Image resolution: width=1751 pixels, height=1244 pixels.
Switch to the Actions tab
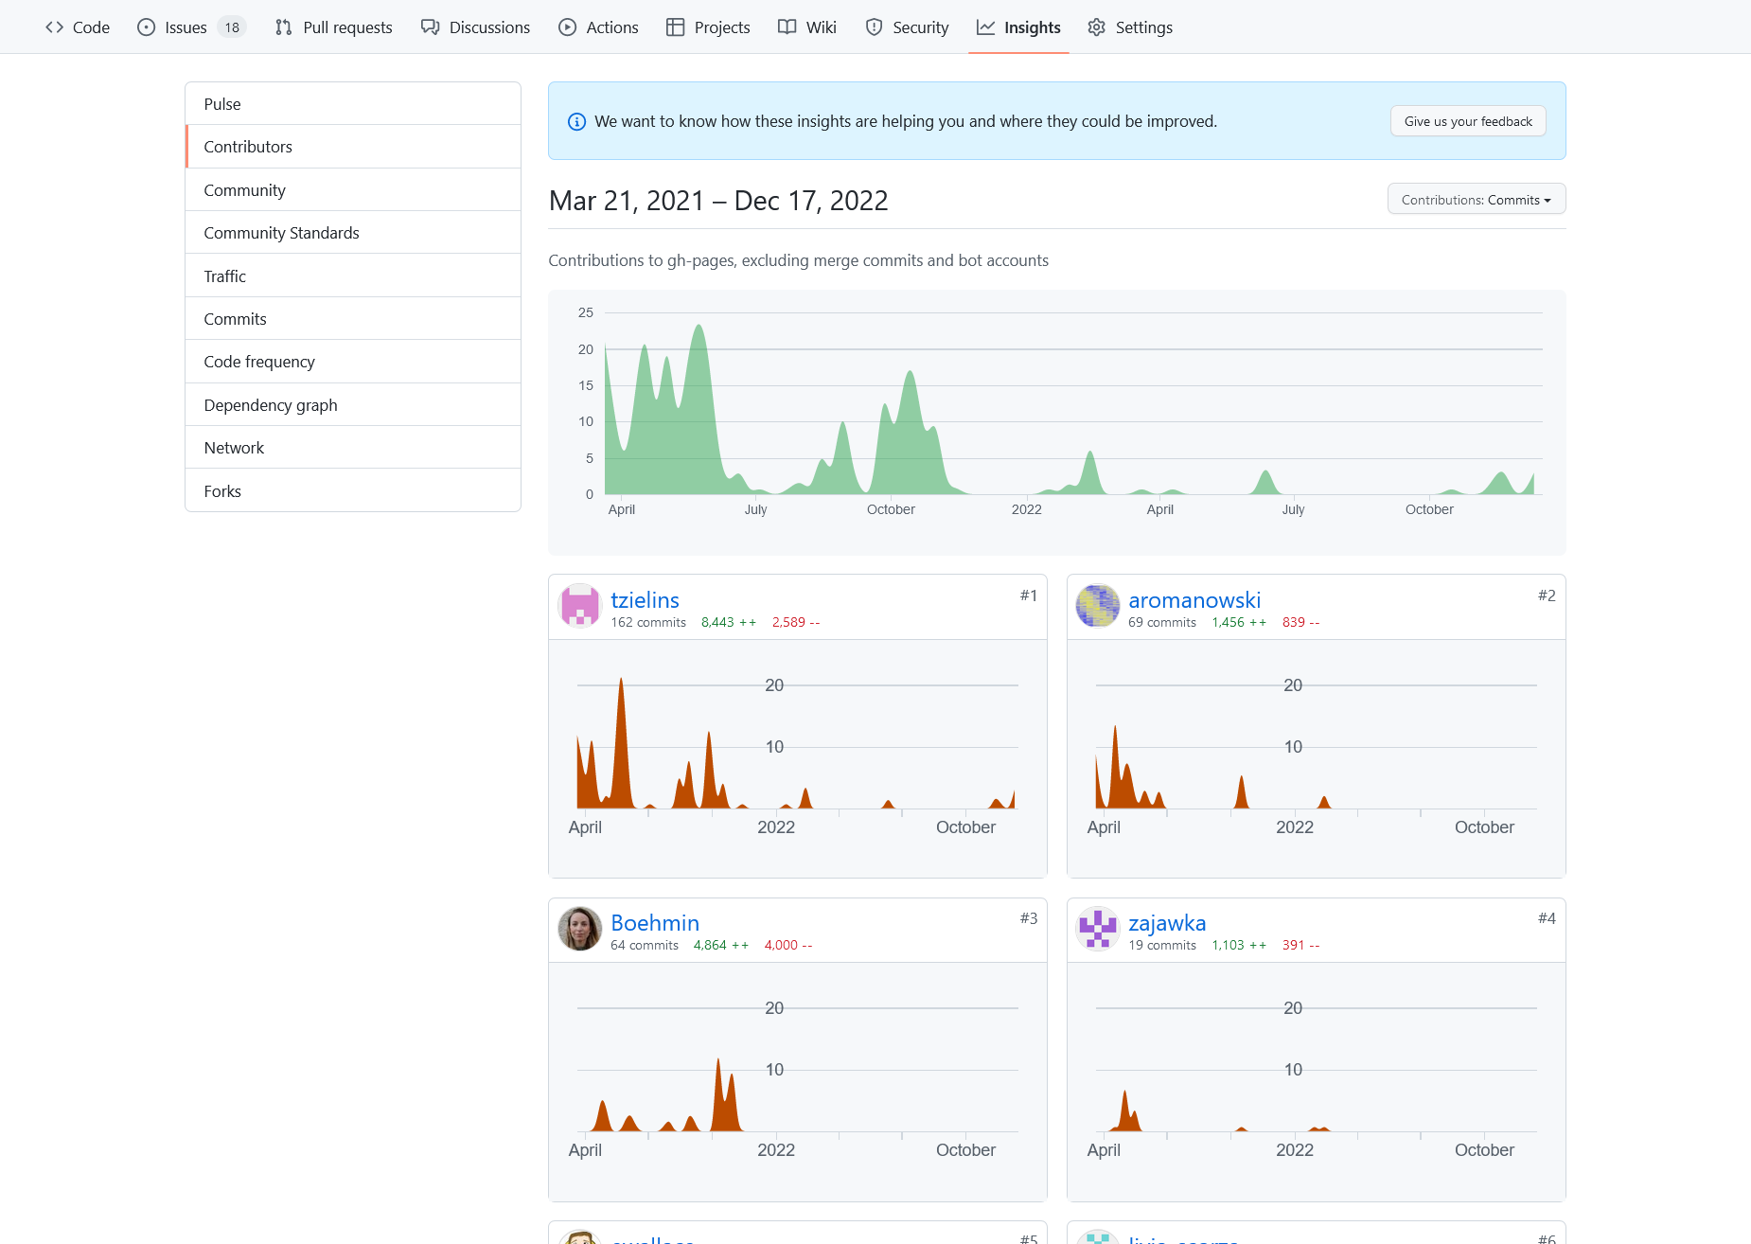click(x=598, y=27)
